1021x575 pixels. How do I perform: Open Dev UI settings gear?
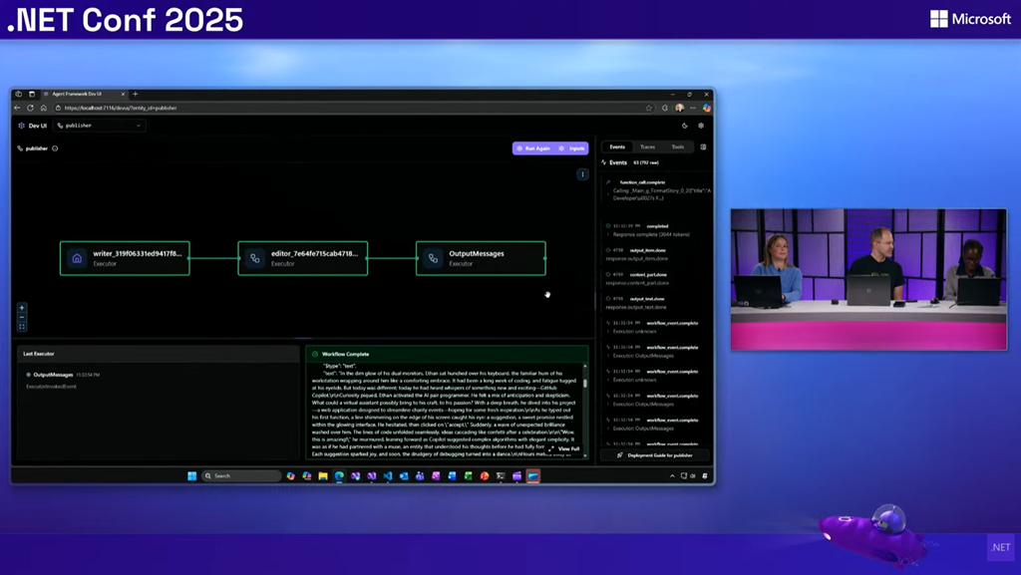(x=701, y=126)
